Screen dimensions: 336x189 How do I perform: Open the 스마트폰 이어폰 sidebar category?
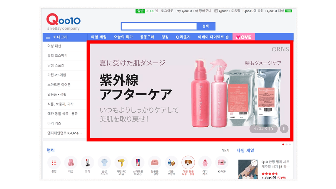[64, 85]
